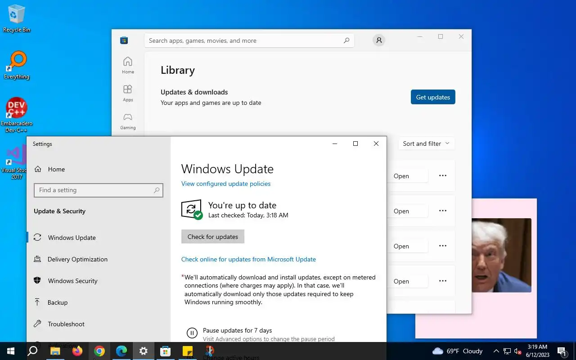Click the Pause updates icon

point(192,333)
